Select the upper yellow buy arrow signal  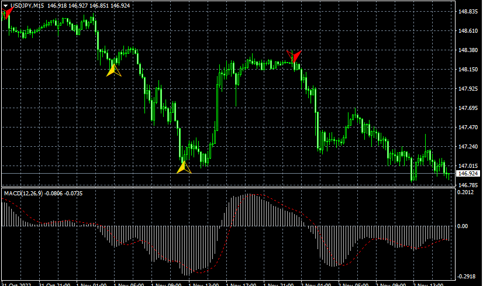click(113, 71)
